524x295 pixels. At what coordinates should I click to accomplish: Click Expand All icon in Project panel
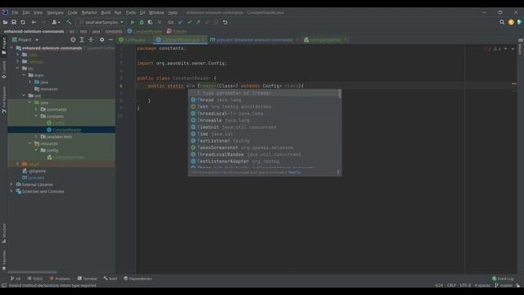[x=82, y=39]
